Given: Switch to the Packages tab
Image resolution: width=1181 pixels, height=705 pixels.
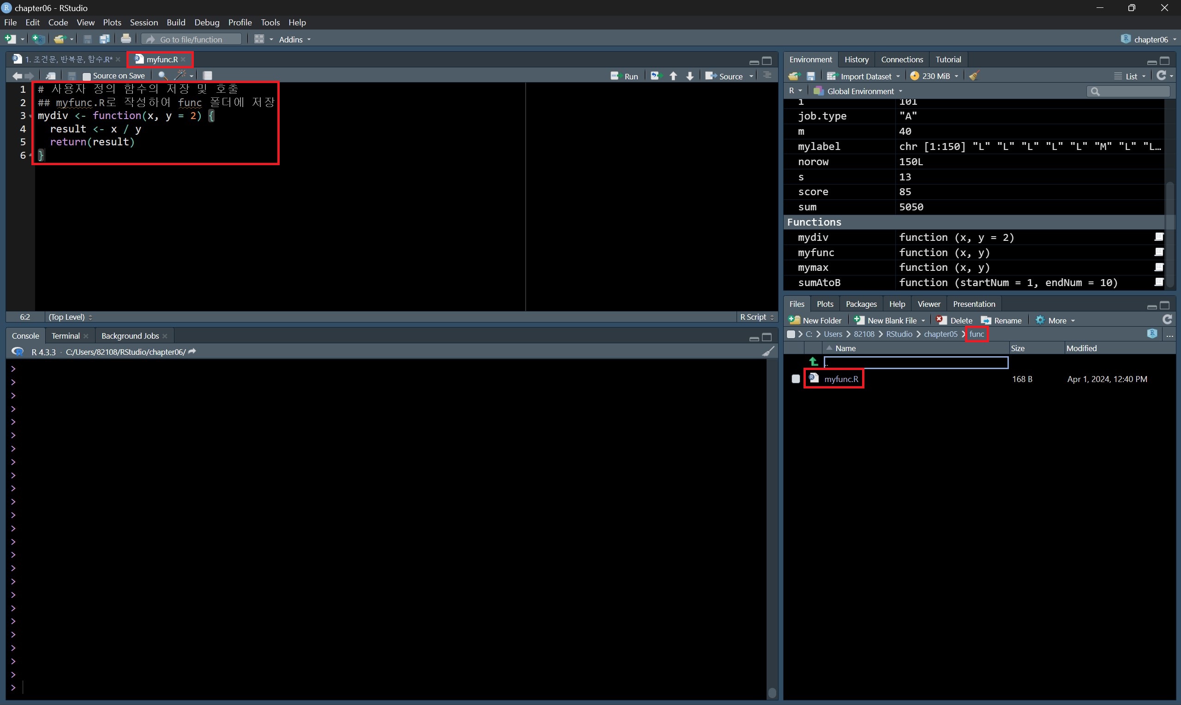Looking at the screenshot, I should (x=861, y=304).
